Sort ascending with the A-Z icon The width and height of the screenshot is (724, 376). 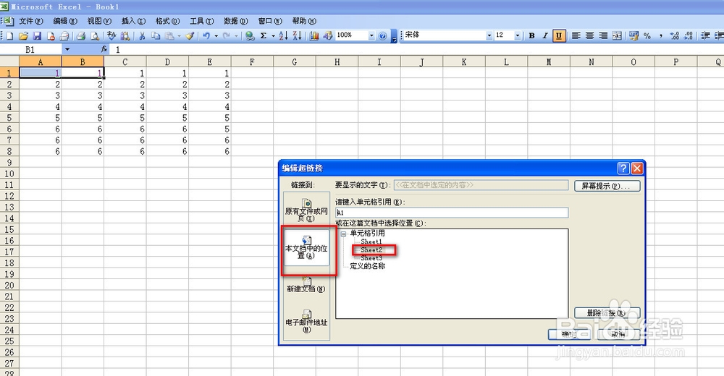(x=284, y=35)
